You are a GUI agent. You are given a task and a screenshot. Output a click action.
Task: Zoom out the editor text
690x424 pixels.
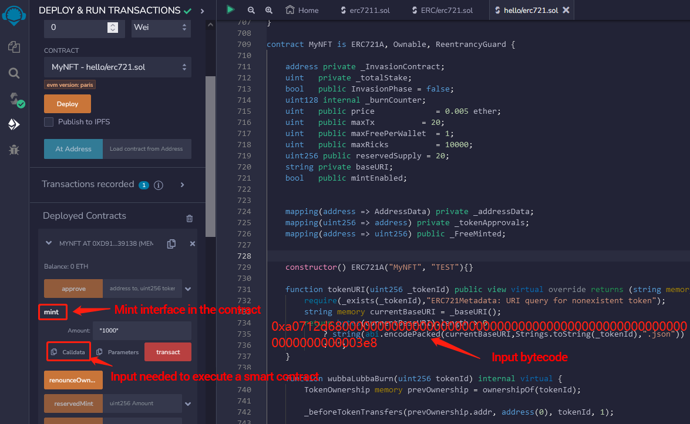(251, 10)
